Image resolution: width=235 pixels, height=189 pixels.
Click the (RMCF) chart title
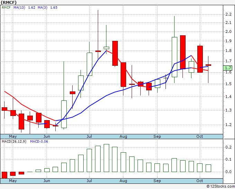[9, 2]
